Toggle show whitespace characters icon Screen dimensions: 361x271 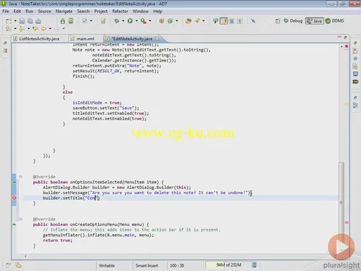(240, 21)
